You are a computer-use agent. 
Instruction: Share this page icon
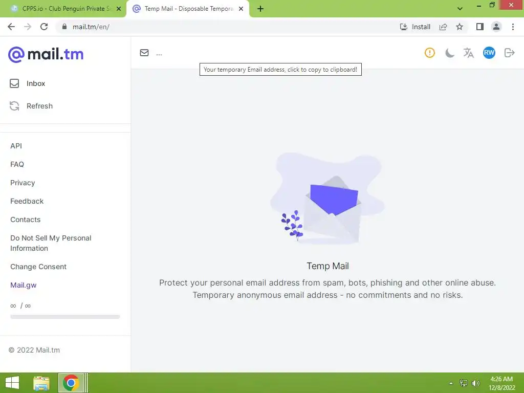tap(443, 27)
